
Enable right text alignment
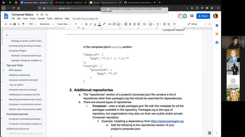click(x=134, y=24)
